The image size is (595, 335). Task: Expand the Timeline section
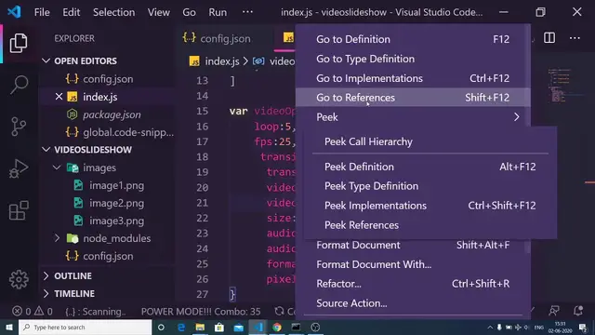46,294
